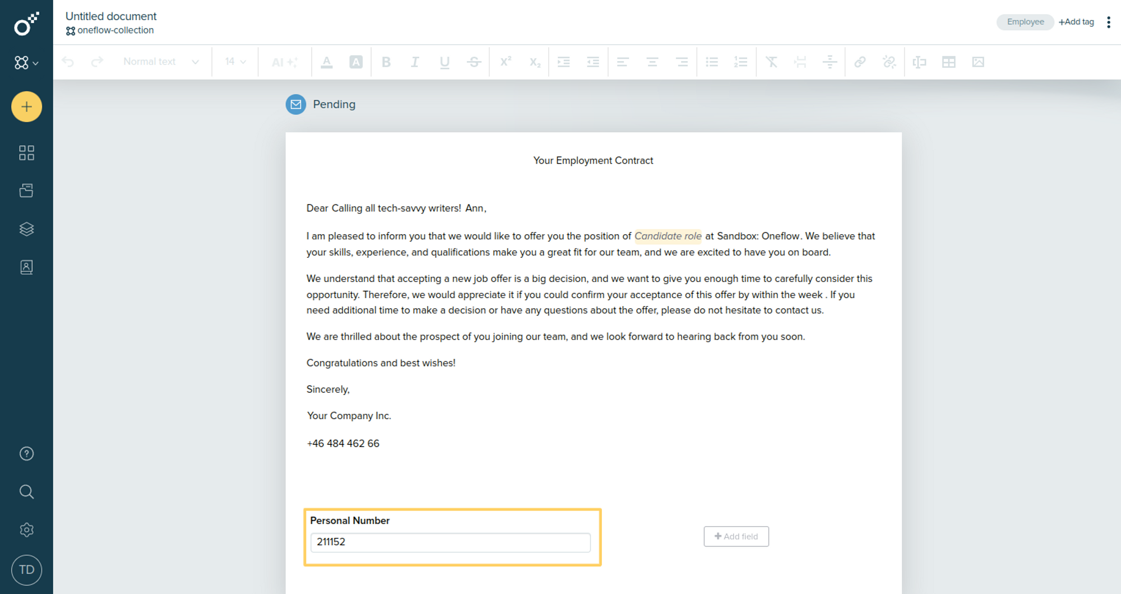Click the Untitled document title
The width and height of the screenshot is (1121, 594).
[111, 16]
